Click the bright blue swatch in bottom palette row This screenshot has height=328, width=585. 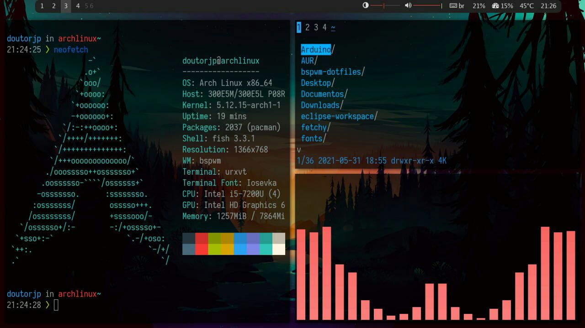(240, 249)
